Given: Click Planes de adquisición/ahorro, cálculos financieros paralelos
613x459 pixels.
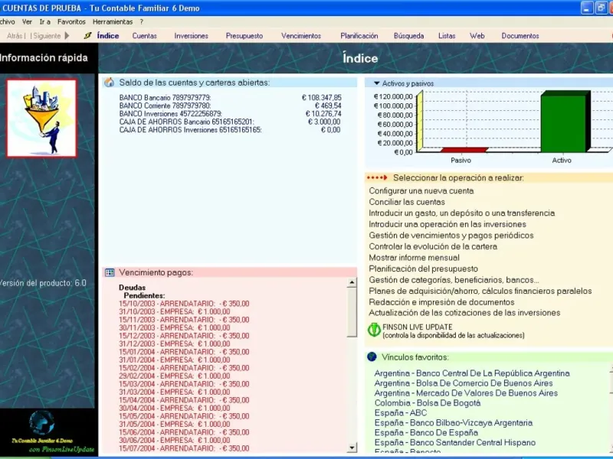Looking at the screenshot, I should [x=480, y=291].
